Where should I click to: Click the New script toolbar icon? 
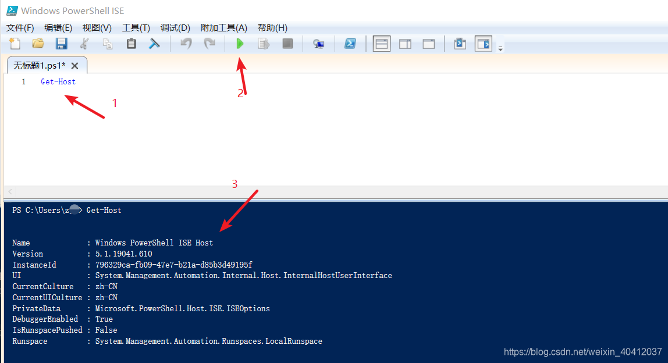[15, 44]
